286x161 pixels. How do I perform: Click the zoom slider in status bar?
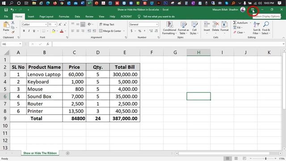click(x=263, y=158)
